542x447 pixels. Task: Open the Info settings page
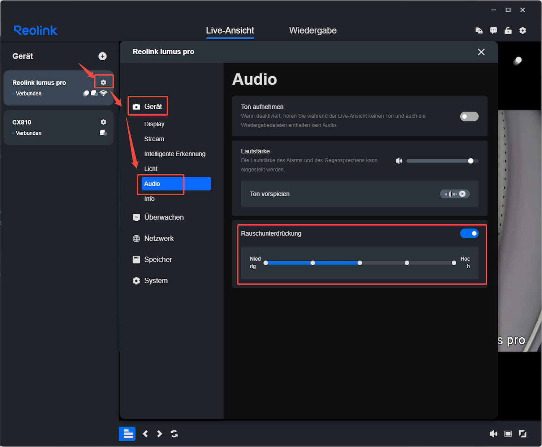149,199
